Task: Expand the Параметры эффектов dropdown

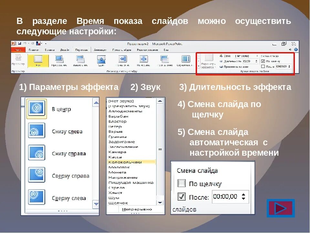Action: coord(208,61)
